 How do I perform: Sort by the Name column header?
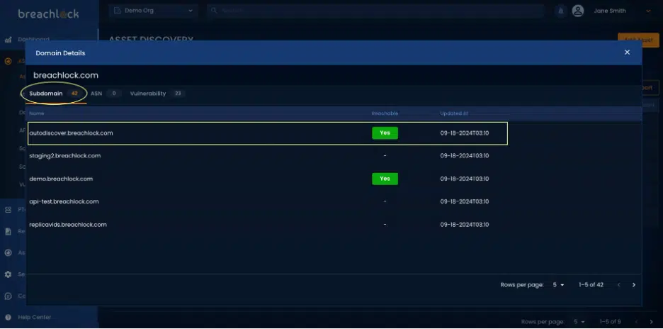coord(37,113)
